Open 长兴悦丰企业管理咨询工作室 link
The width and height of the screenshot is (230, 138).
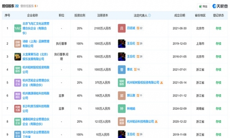coord(36,135)
